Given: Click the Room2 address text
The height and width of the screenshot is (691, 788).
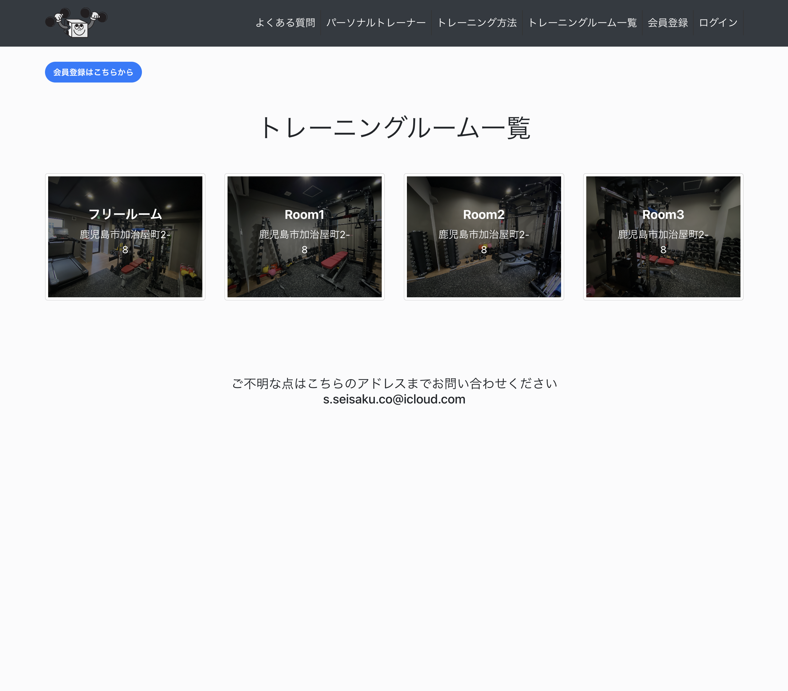Looking at the screenshot, I should (483, 241).
